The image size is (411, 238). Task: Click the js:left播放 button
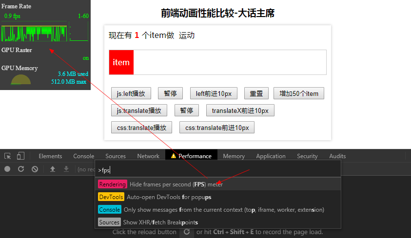tap(131, 93)
